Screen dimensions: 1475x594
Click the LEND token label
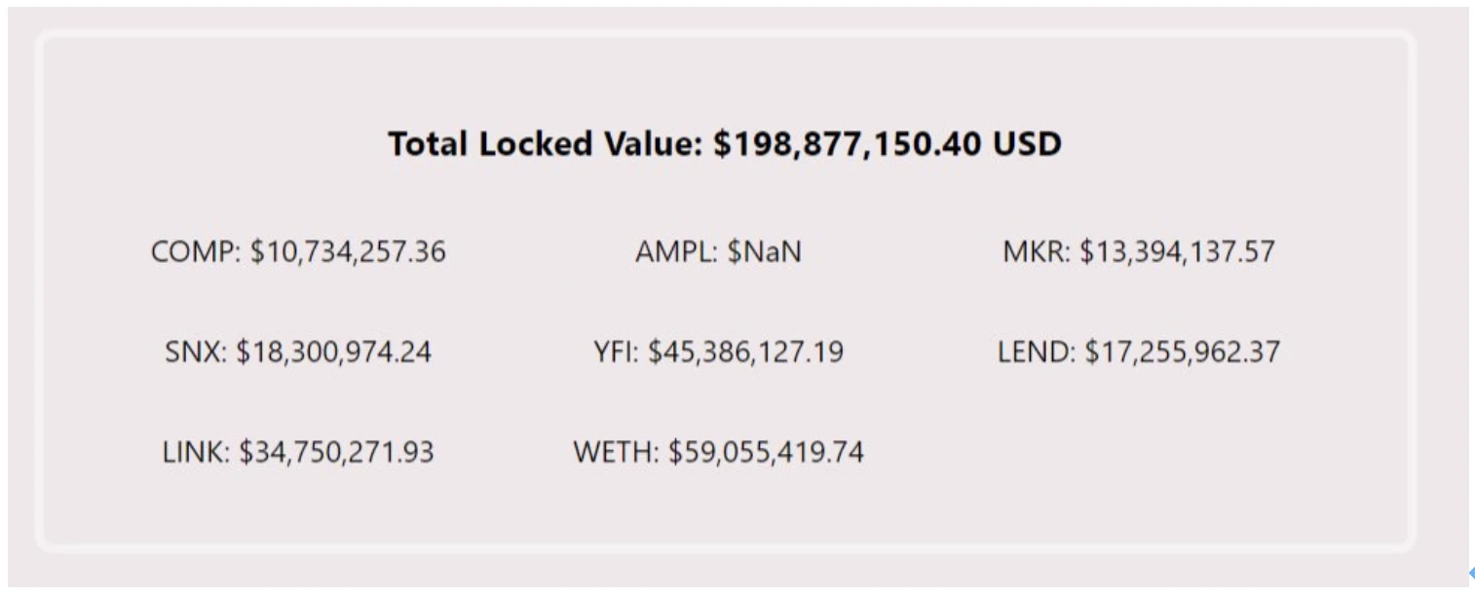click(1038, 352)
